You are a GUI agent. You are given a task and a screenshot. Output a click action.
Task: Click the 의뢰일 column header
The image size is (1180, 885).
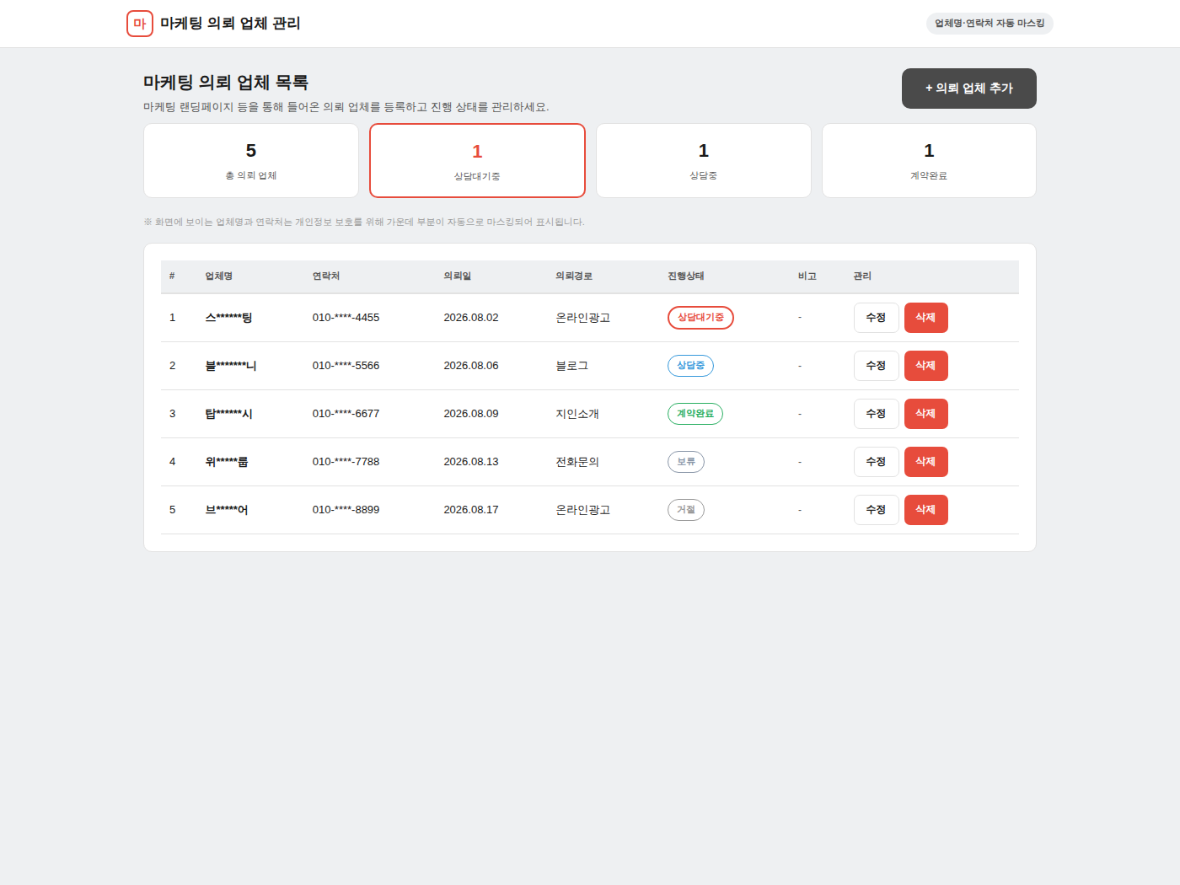point(458,276)
